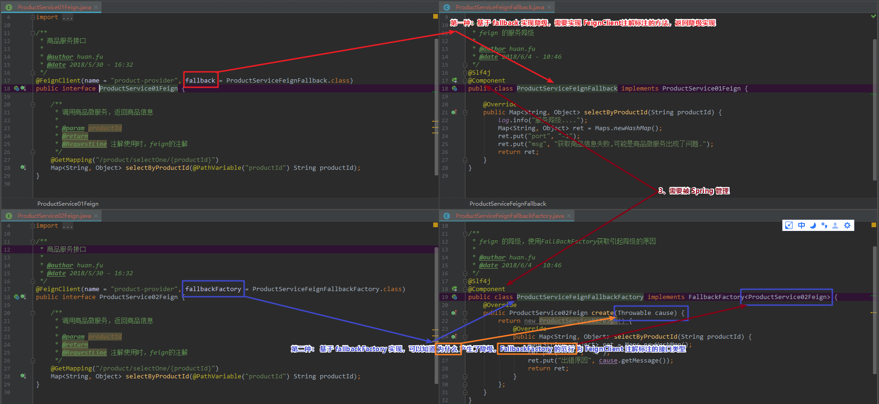The width and height of the screenshot is (879, 404).
Task: Click the interface file icon on the ProductService02Feign.java tab
Action: (9, 216)
